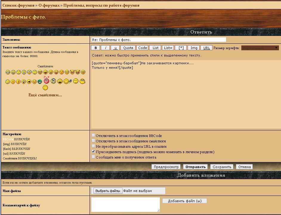The image size is (281, 215).
Task: Click the 'Заголовок' subject input field
Action: 158,40
